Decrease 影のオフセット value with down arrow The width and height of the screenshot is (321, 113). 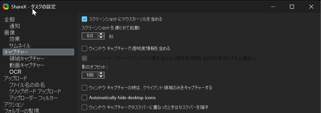[x=101, y=77]
